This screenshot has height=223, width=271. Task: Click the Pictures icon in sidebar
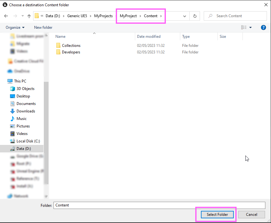13,126
